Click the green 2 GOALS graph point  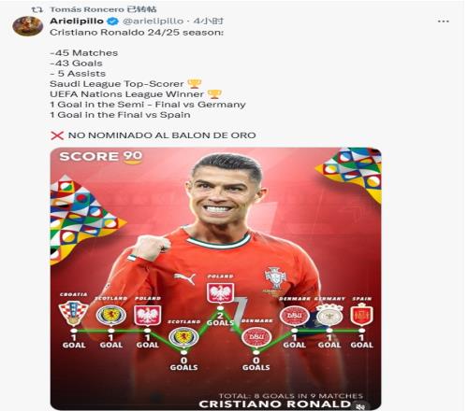pos(220,308)
